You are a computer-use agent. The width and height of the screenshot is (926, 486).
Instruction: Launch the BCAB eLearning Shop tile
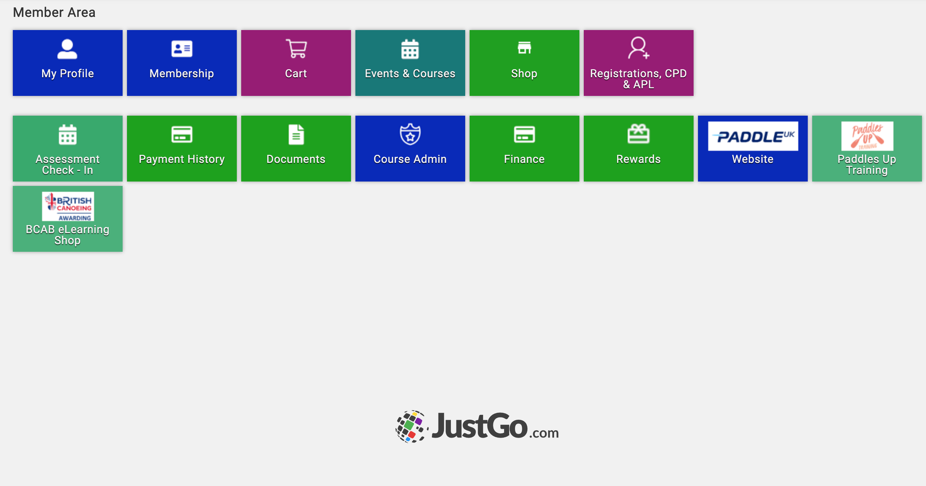(68, 219)
